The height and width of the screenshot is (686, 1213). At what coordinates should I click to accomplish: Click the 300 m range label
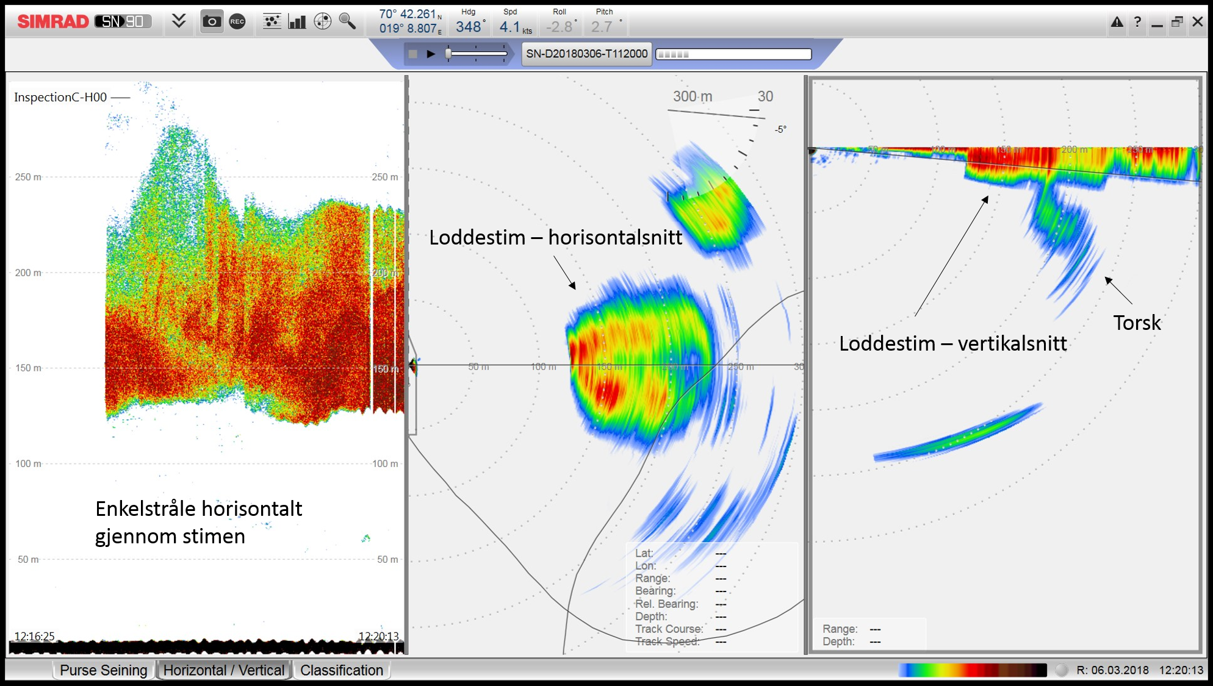point(693,96)
